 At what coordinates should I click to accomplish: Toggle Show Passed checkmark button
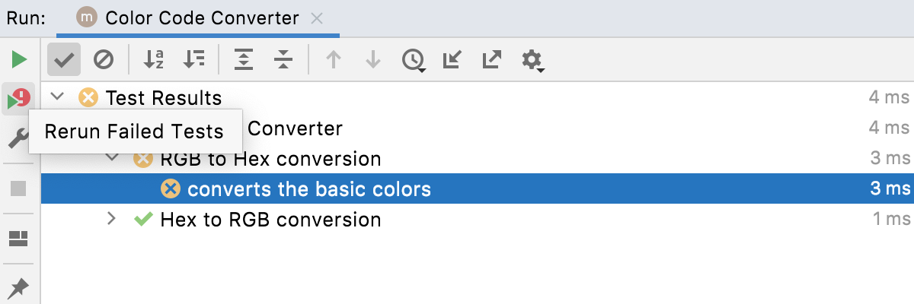click(64, 59)
